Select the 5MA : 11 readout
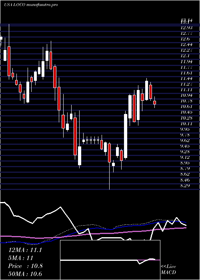 click(x=21, y=258)
